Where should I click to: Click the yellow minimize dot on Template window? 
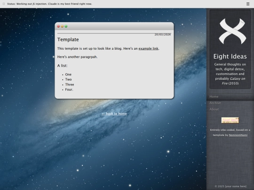pos(62,26)
